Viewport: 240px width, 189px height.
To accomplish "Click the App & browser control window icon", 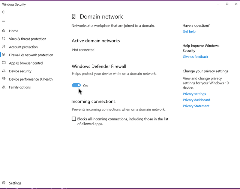I will pos(4,63).
